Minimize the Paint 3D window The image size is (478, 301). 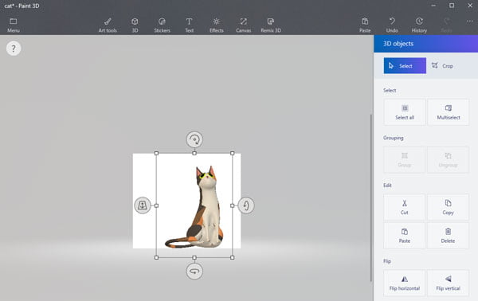pyautogui.click(x=433, y=6)
